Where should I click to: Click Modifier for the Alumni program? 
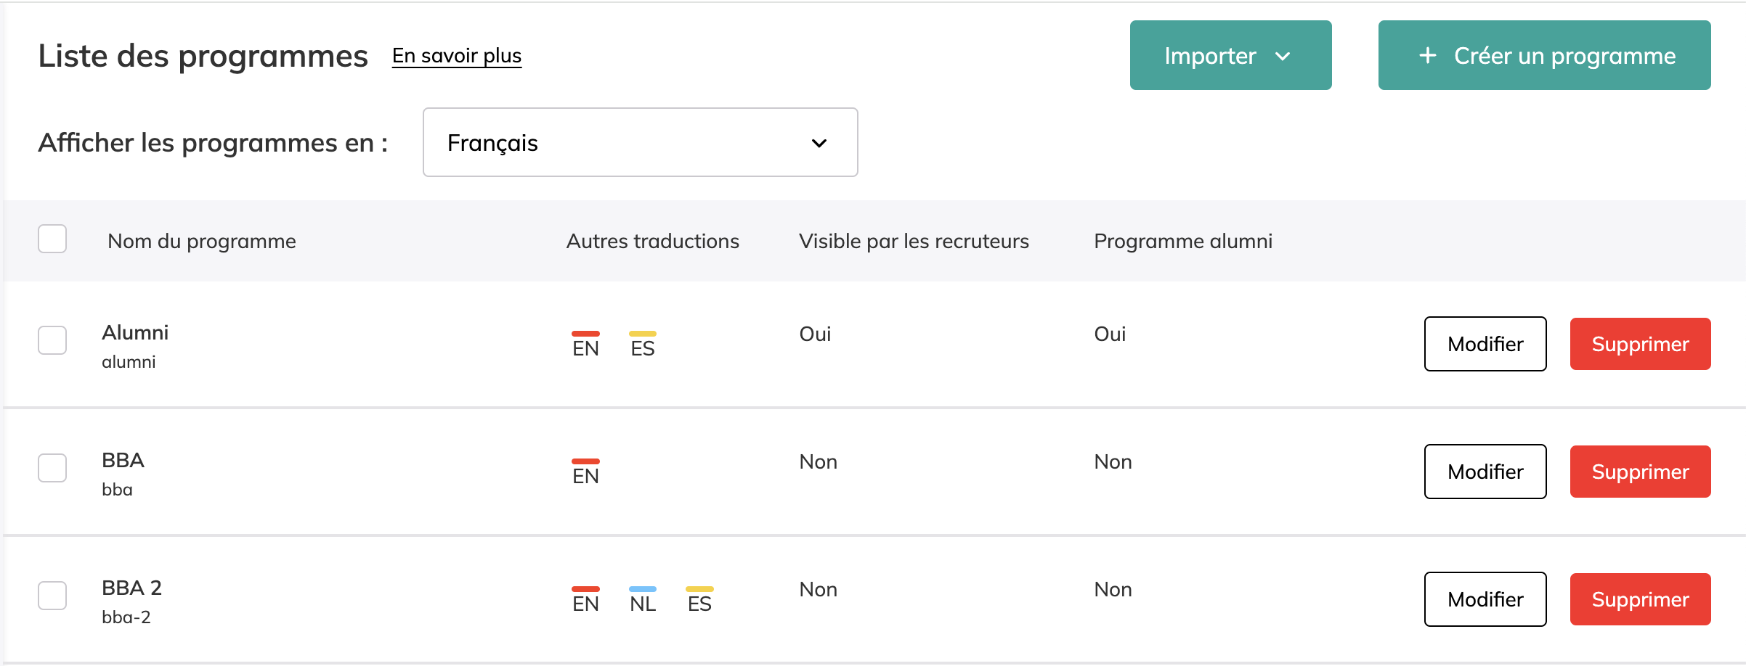click(x=1485, y=344)
